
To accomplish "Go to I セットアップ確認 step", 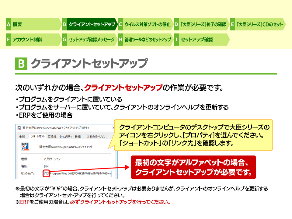I will click(202, 40).
